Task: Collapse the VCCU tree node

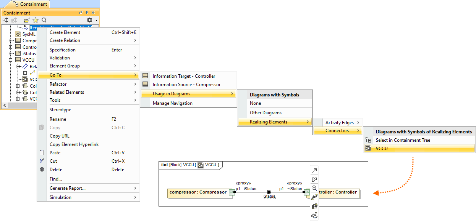Action: click(x=11, y=60)
